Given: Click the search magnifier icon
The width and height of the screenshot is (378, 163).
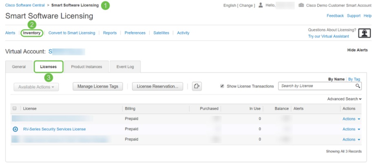Looking at the screenshot, I should point(358,86).
